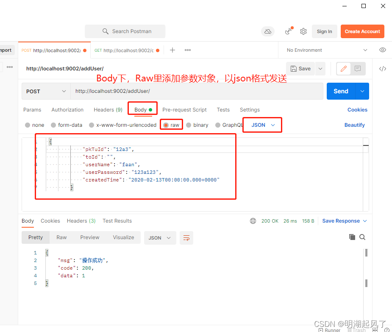Select the response Body tab
392x332 pixels.
pos(28,221)
